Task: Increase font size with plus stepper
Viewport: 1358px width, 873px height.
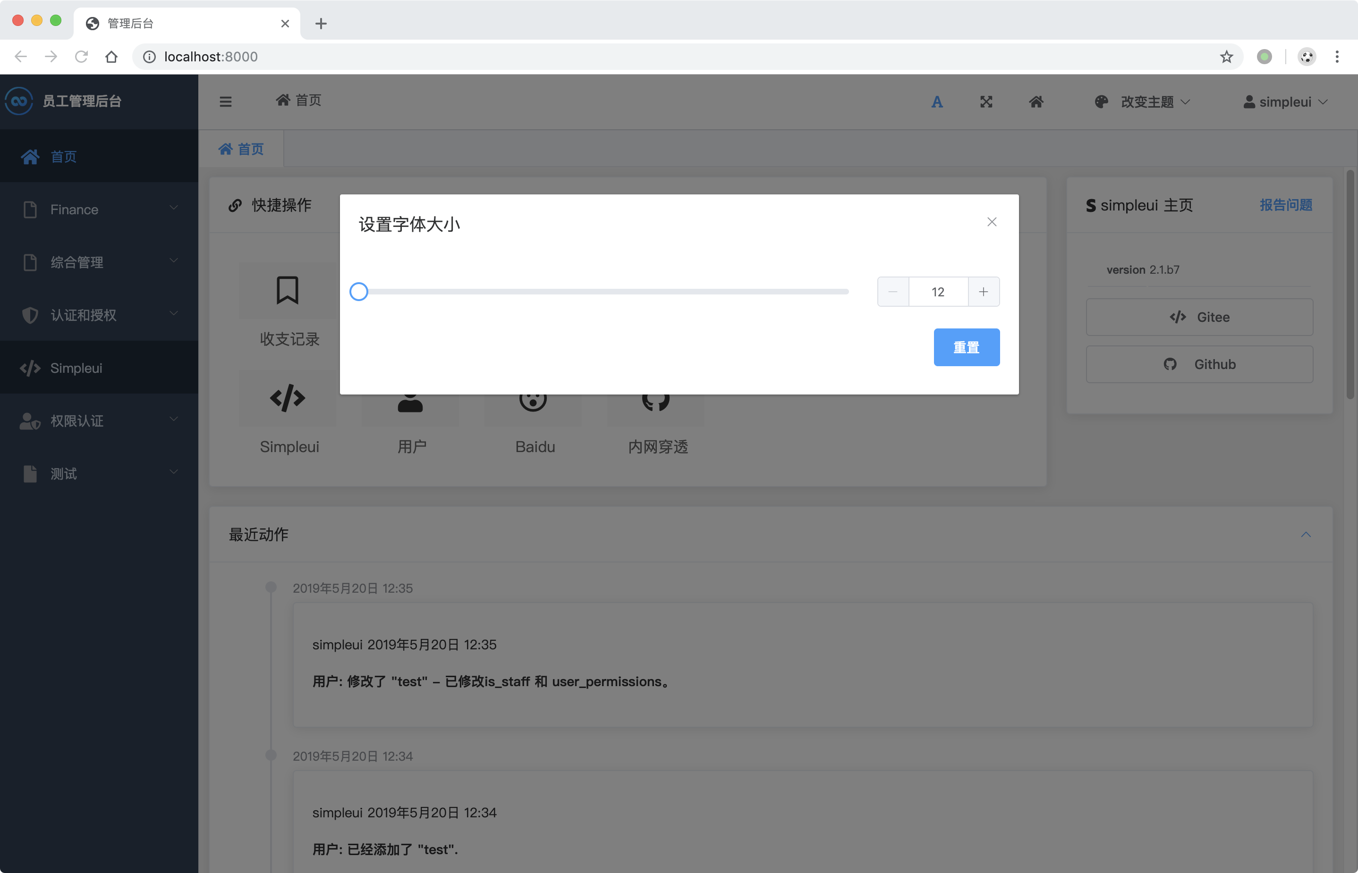Action: pos(983,292)
